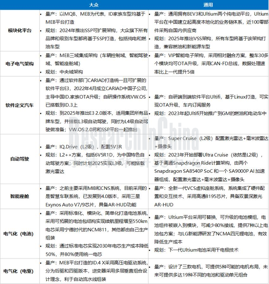Select the 电气化（电驱）row label

(x=19, y=271)
